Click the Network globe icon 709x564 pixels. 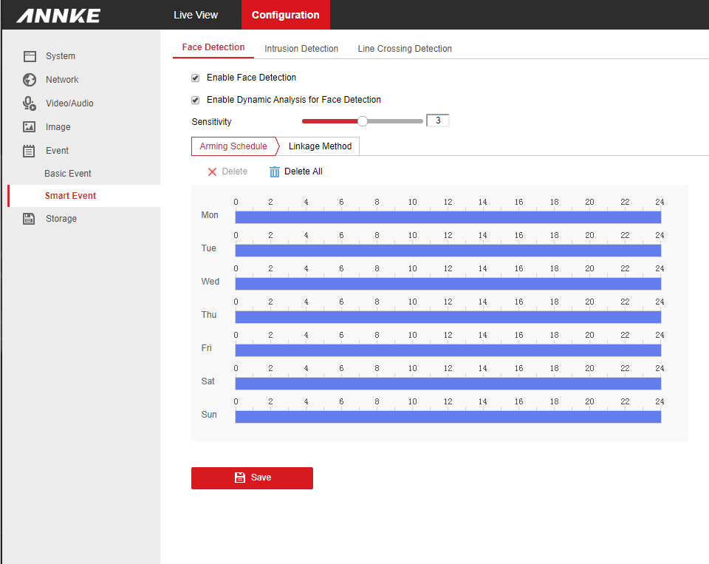click(x=30, y=80)
